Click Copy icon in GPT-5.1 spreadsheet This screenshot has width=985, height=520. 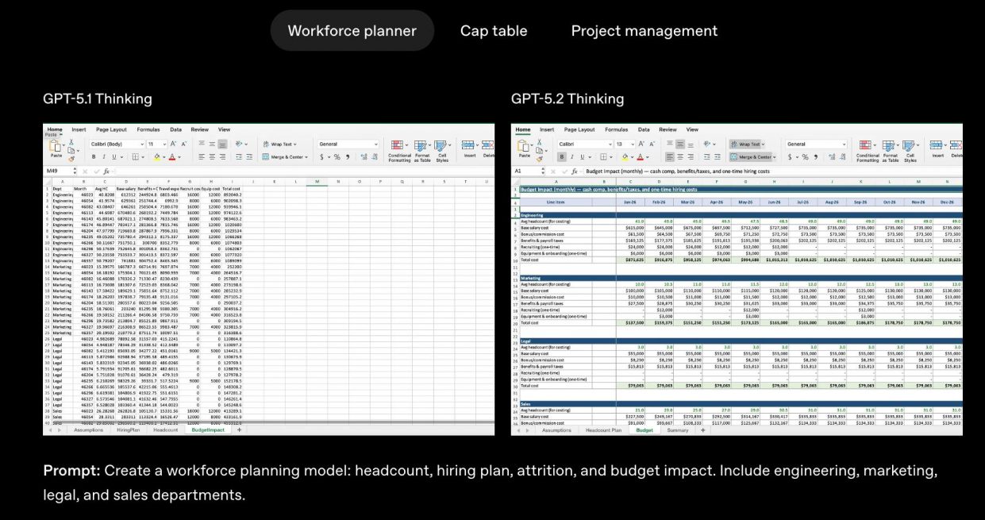[x=71, y=151]
